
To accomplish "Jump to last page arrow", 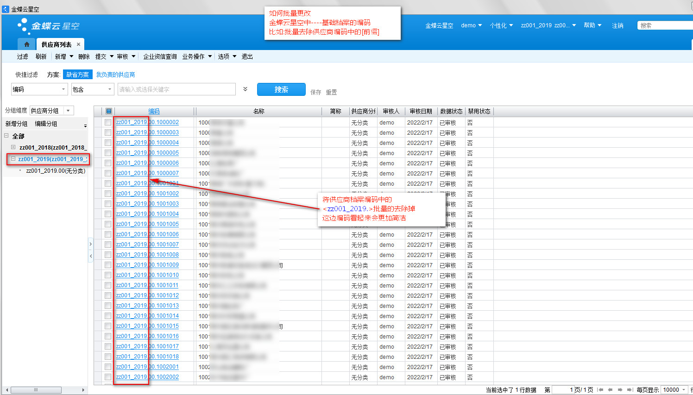I will [x=630, y=390].
